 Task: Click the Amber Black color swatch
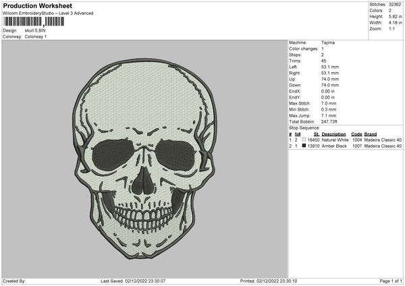tap(304, 146)
